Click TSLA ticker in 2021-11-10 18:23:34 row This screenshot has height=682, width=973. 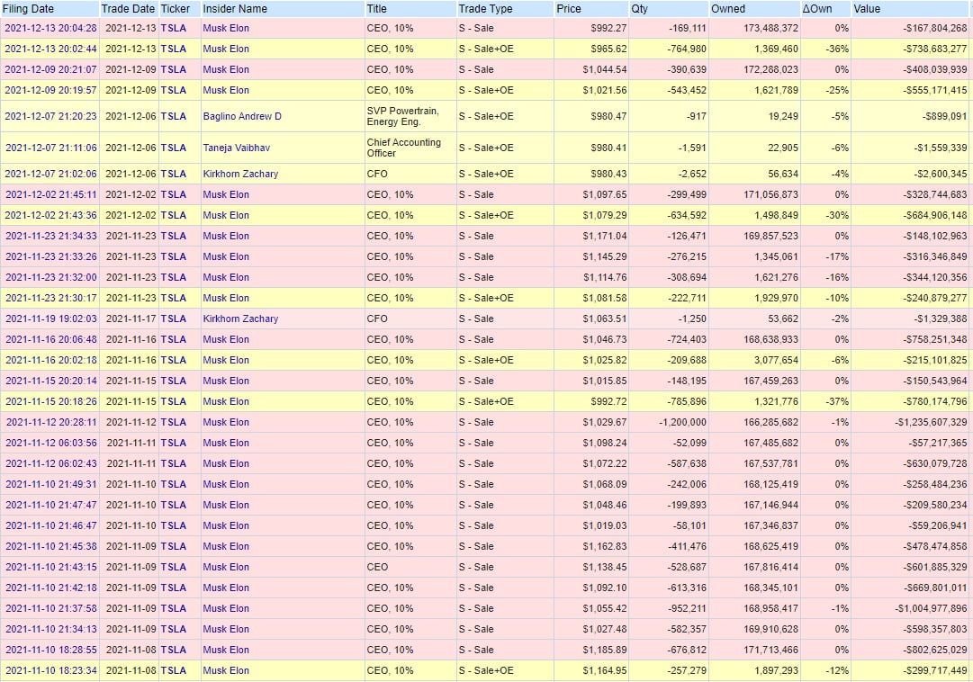pyautogui.click(x=173, y=670)
